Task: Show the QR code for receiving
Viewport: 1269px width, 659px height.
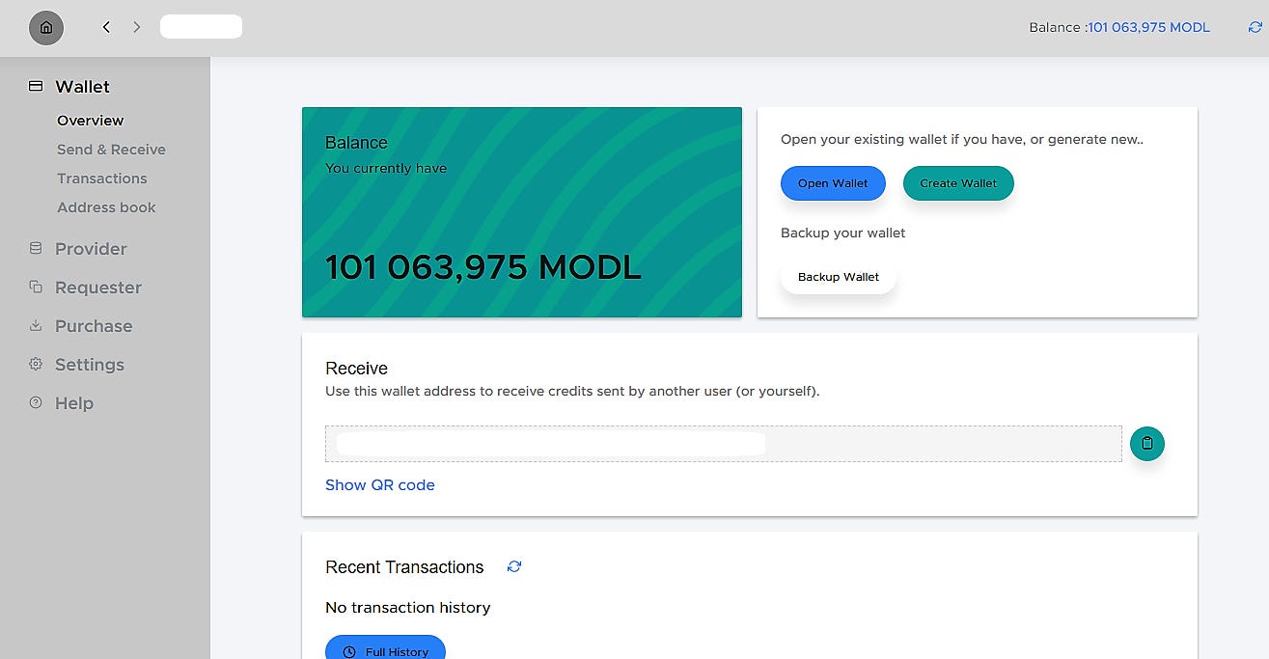Action: [x=379, y=484]
